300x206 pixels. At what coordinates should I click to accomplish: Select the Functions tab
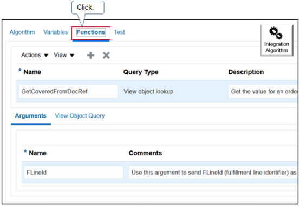tap(90, 32)
